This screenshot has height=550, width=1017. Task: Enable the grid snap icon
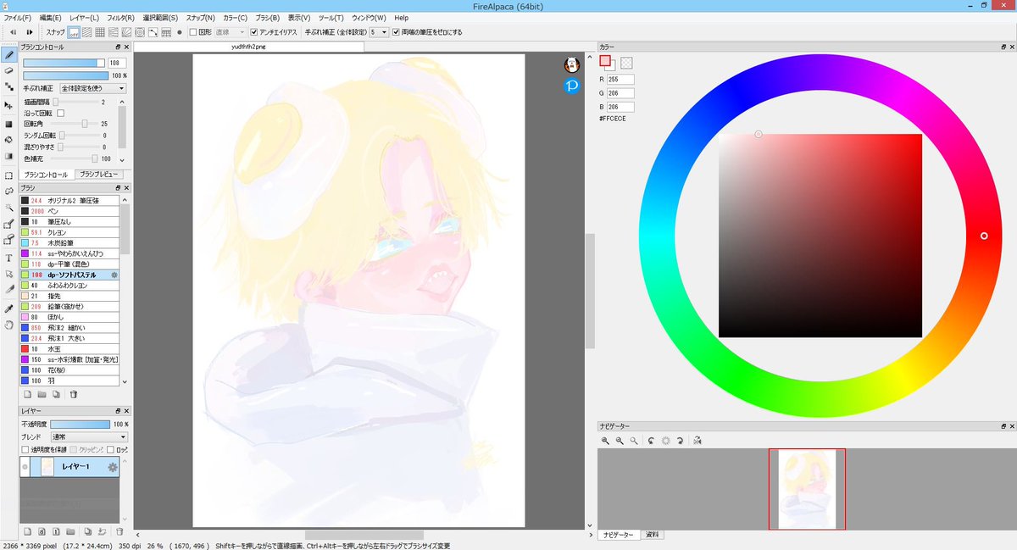click(100, 32)
